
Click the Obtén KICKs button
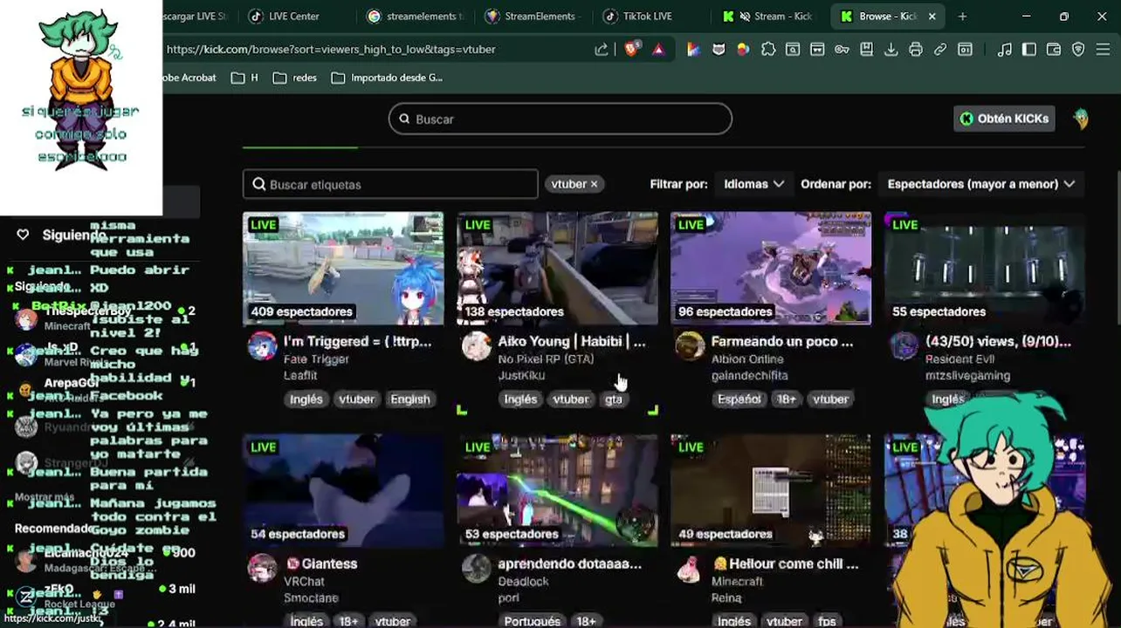[1004, 119]
